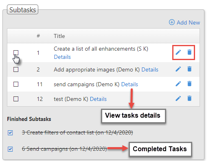
Task: Uncheck finished subtask 6 Send campaigns
Action: [x=10, y=149]
